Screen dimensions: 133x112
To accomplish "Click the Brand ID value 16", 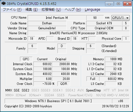I will [75, 39].
